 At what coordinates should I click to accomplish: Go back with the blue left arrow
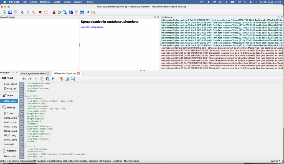pyautogui.click(x=22, y=12)
